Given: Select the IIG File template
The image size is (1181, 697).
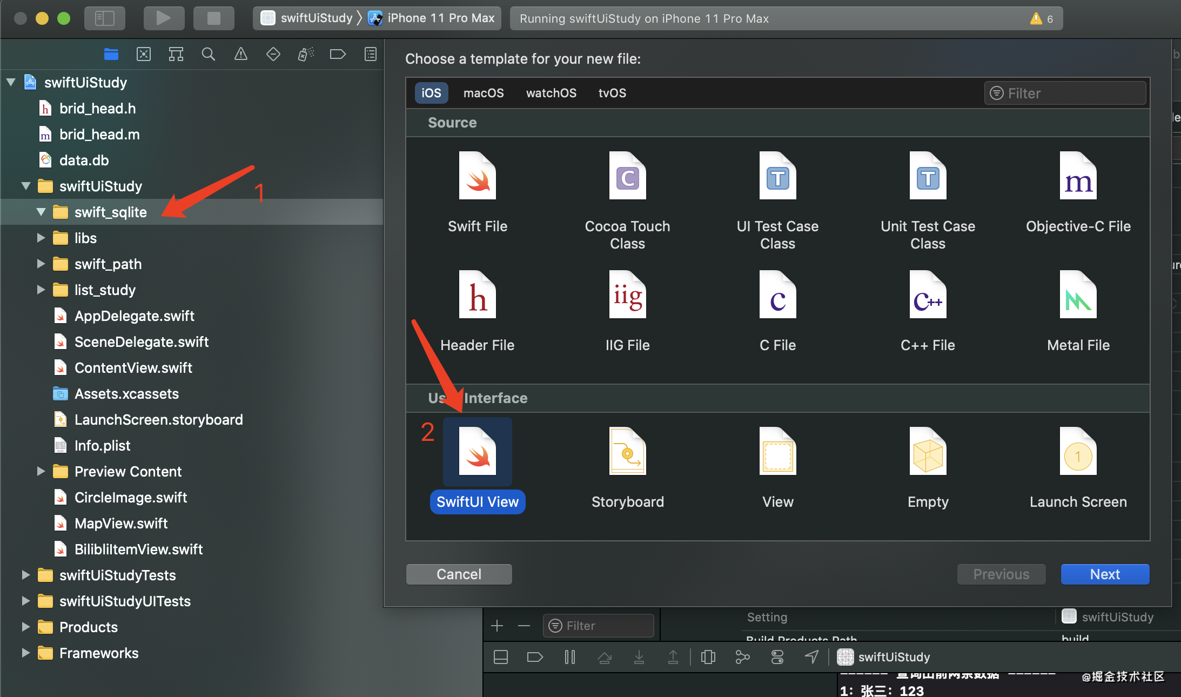Looking at the screenshot, I should coord(627,312).
